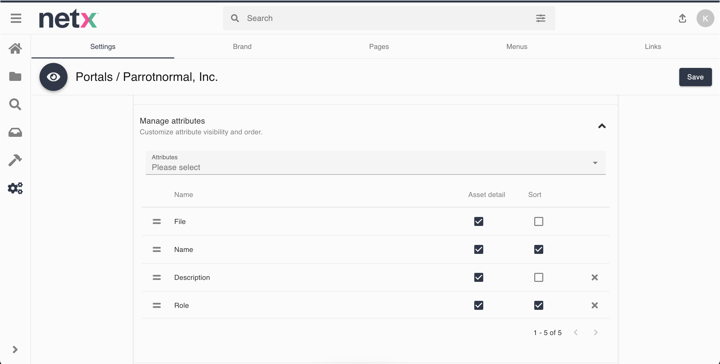
Task: Go to Home in sidebar
Action: tap(15, 48)
